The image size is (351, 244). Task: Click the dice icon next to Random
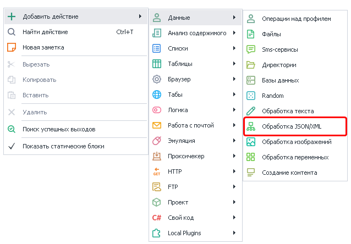coord(251,96)
